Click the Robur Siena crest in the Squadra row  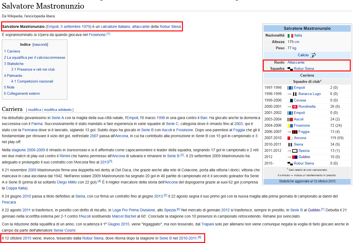pos(290,69)
